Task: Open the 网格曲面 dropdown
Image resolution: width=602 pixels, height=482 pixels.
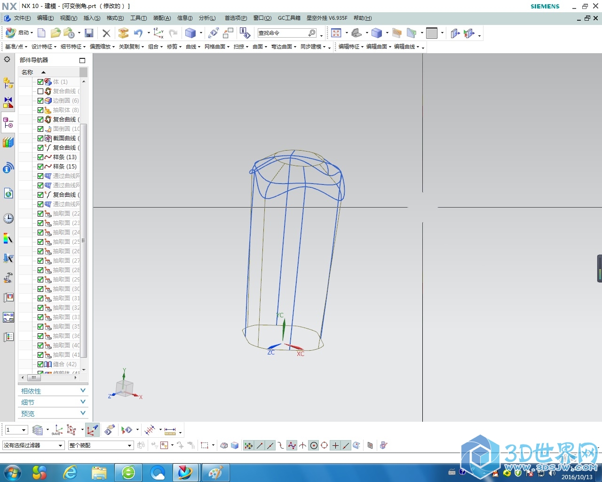Action: 217,47
